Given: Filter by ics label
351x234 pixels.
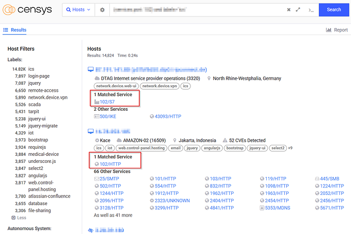Looking at the screenshot, I should click(x=31, y=69).
